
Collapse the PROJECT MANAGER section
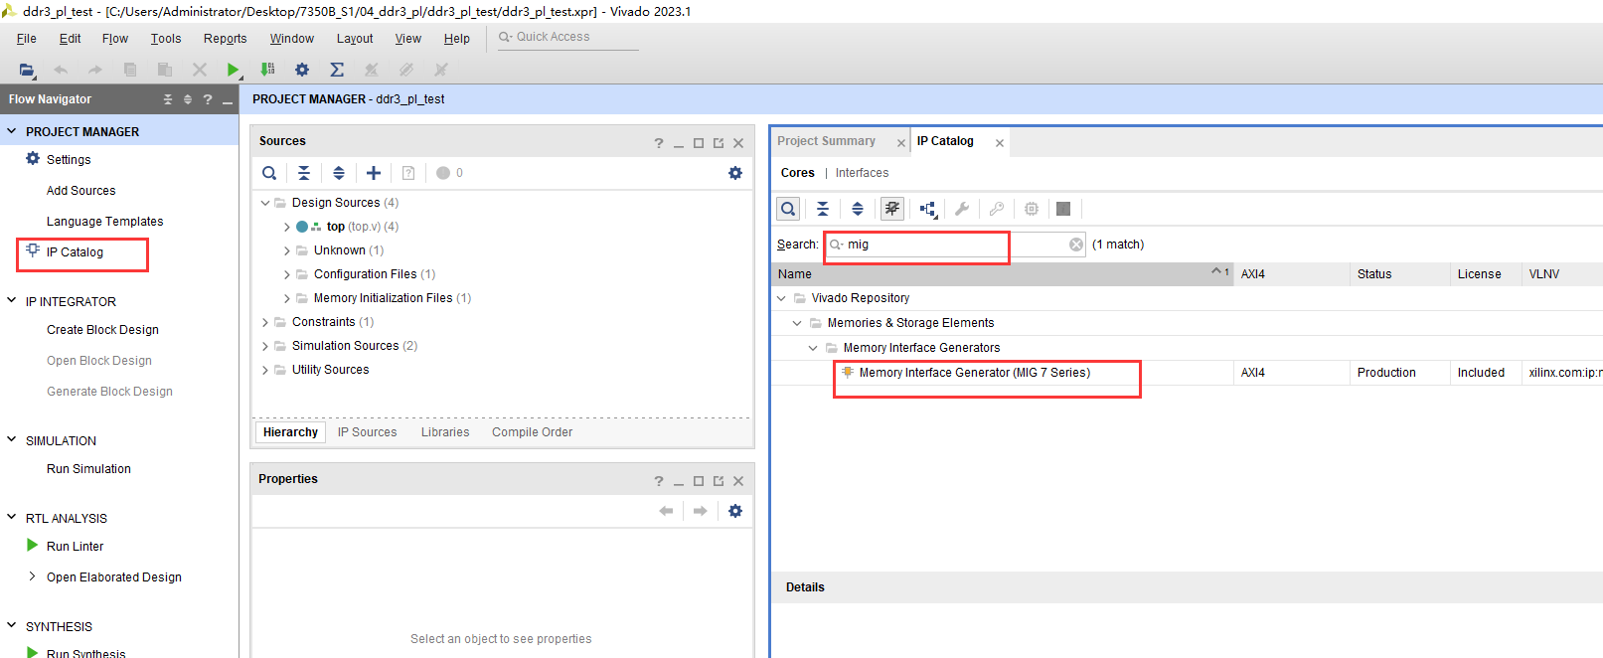[12, 131]
